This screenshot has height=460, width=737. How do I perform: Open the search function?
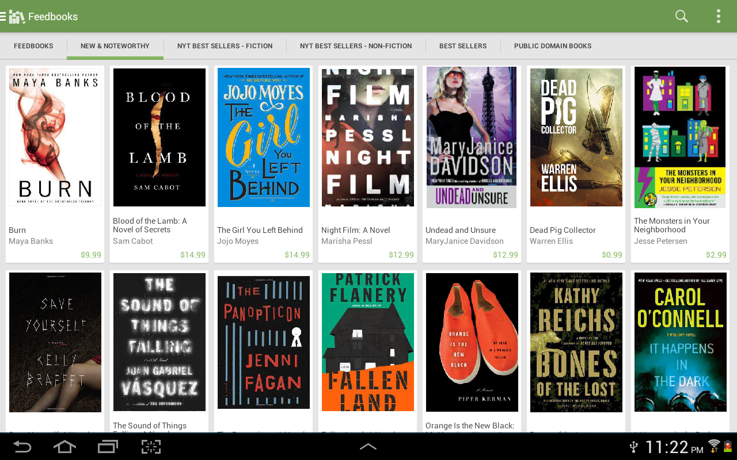point(680,16)
